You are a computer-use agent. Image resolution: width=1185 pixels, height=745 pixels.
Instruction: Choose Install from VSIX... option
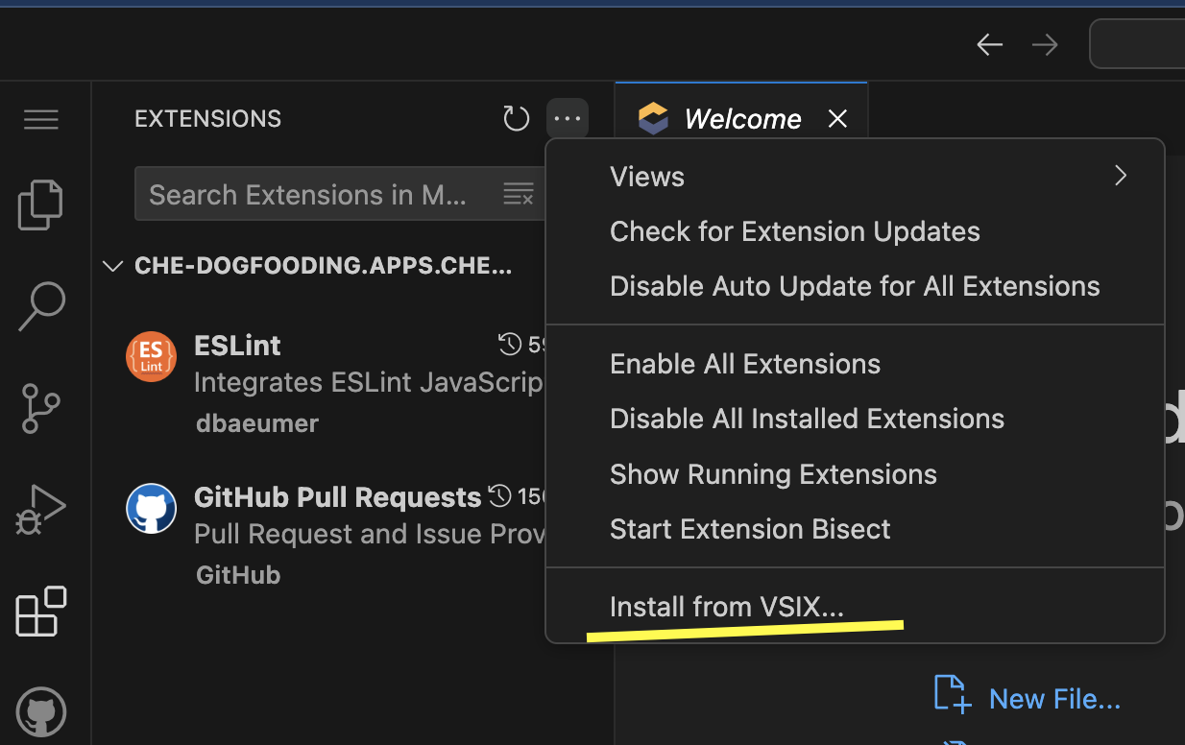726,607
